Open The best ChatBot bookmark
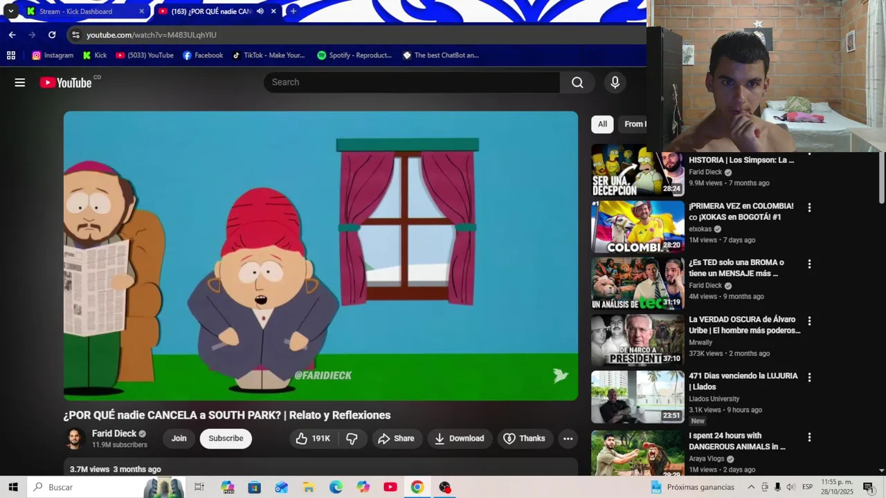 pyautogui.click(x=441, y=55)
